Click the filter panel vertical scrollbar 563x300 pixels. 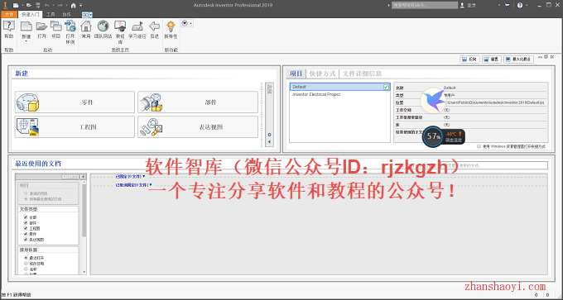[84, 211]
